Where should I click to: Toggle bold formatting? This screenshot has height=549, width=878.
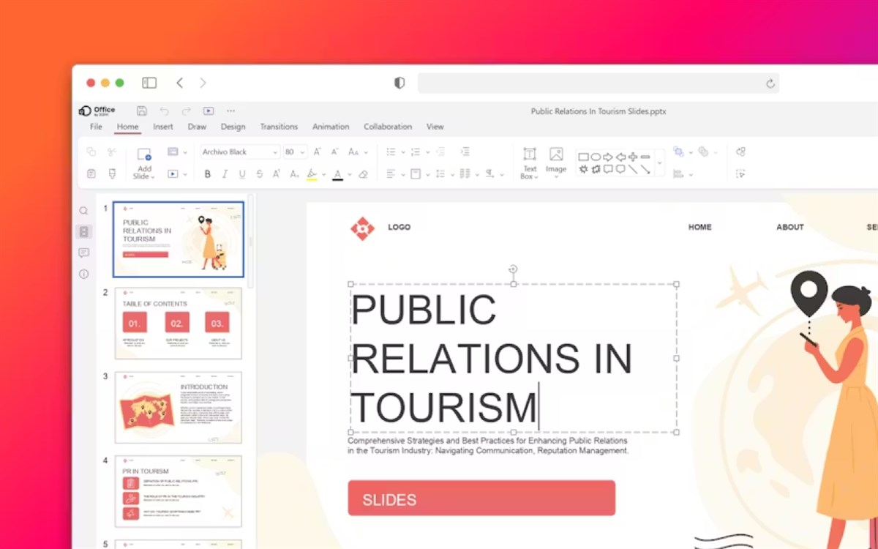pos(208,174)
